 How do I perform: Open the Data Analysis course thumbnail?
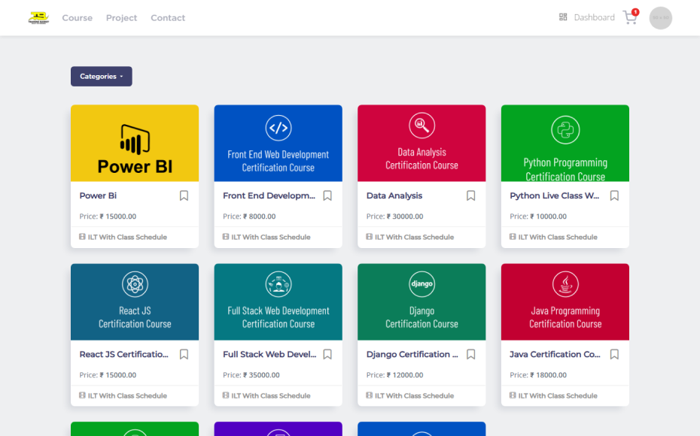[422, 143]
